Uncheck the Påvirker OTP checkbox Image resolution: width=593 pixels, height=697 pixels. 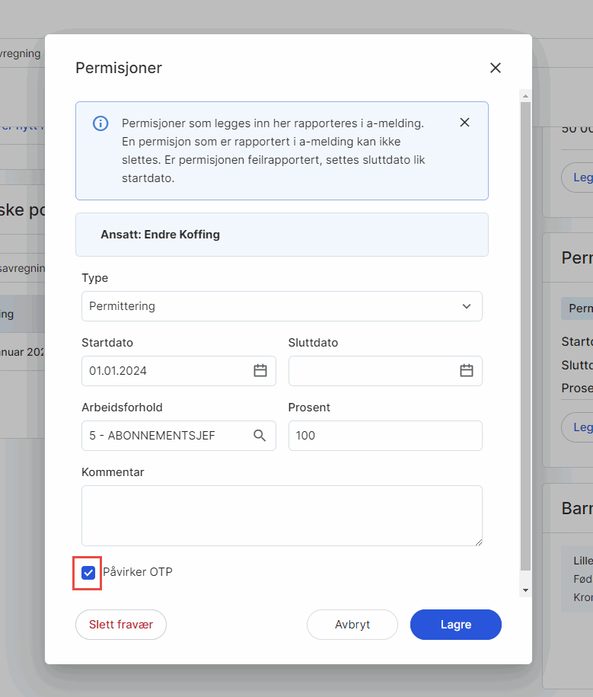88,572
